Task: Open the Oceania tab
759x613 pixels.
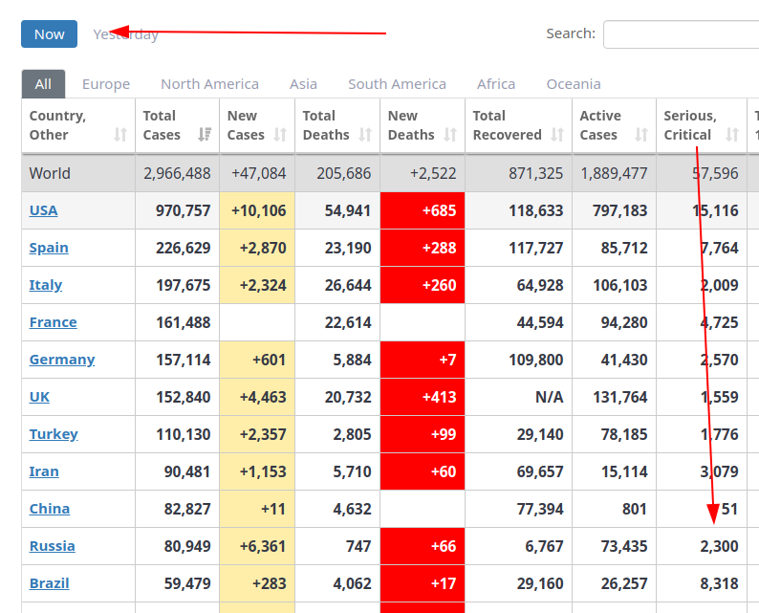Action: click(574, 84)
